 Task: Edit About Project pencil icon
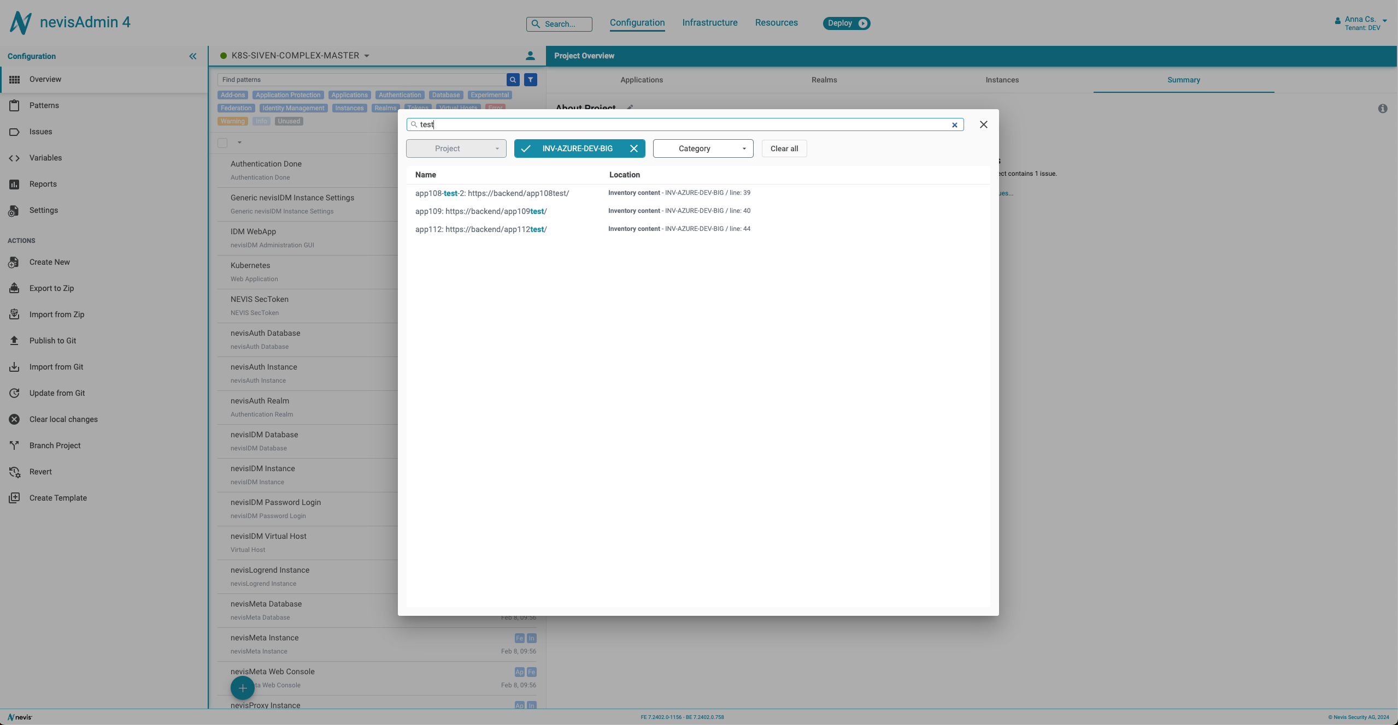tap(630, 108)
